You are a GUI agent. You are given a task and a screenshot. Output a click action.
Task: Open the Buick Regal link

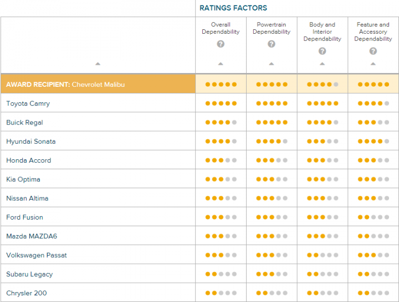tap(24, 122)
